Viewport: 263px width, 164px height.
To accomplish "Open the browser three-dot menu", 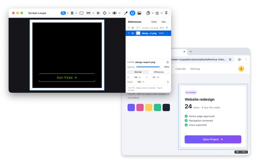I will click(x=246, y=59).
